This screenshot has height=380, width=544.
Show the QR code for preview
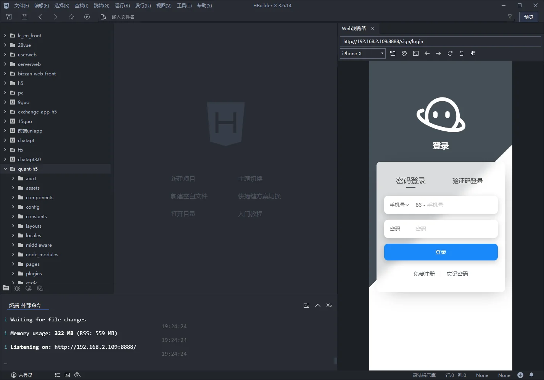click(x=473, y=53)
